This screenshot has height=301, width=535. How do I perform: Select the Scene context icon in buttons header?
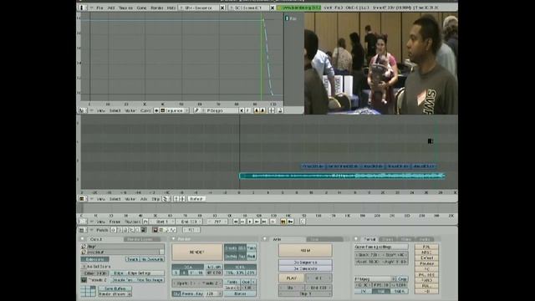(143, 230)
